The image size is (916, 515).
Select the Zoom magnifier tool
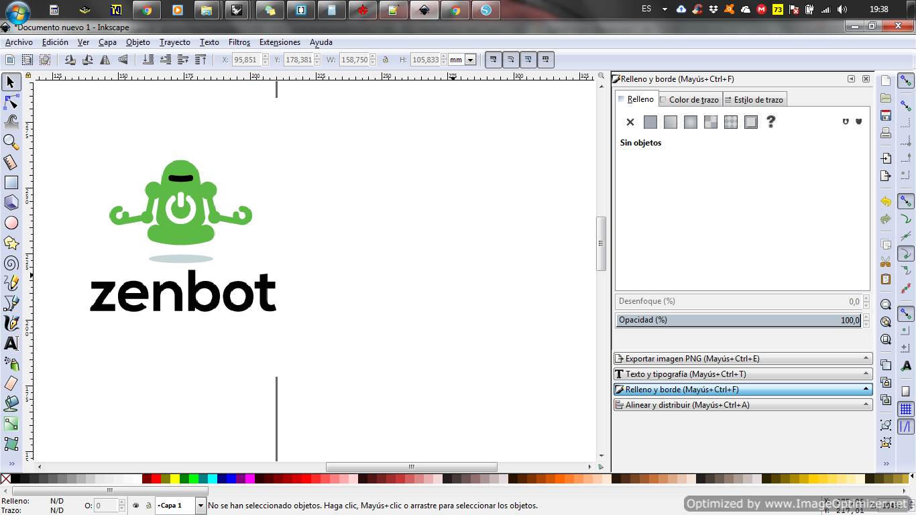pyautogui.click(x=11, y=142)
